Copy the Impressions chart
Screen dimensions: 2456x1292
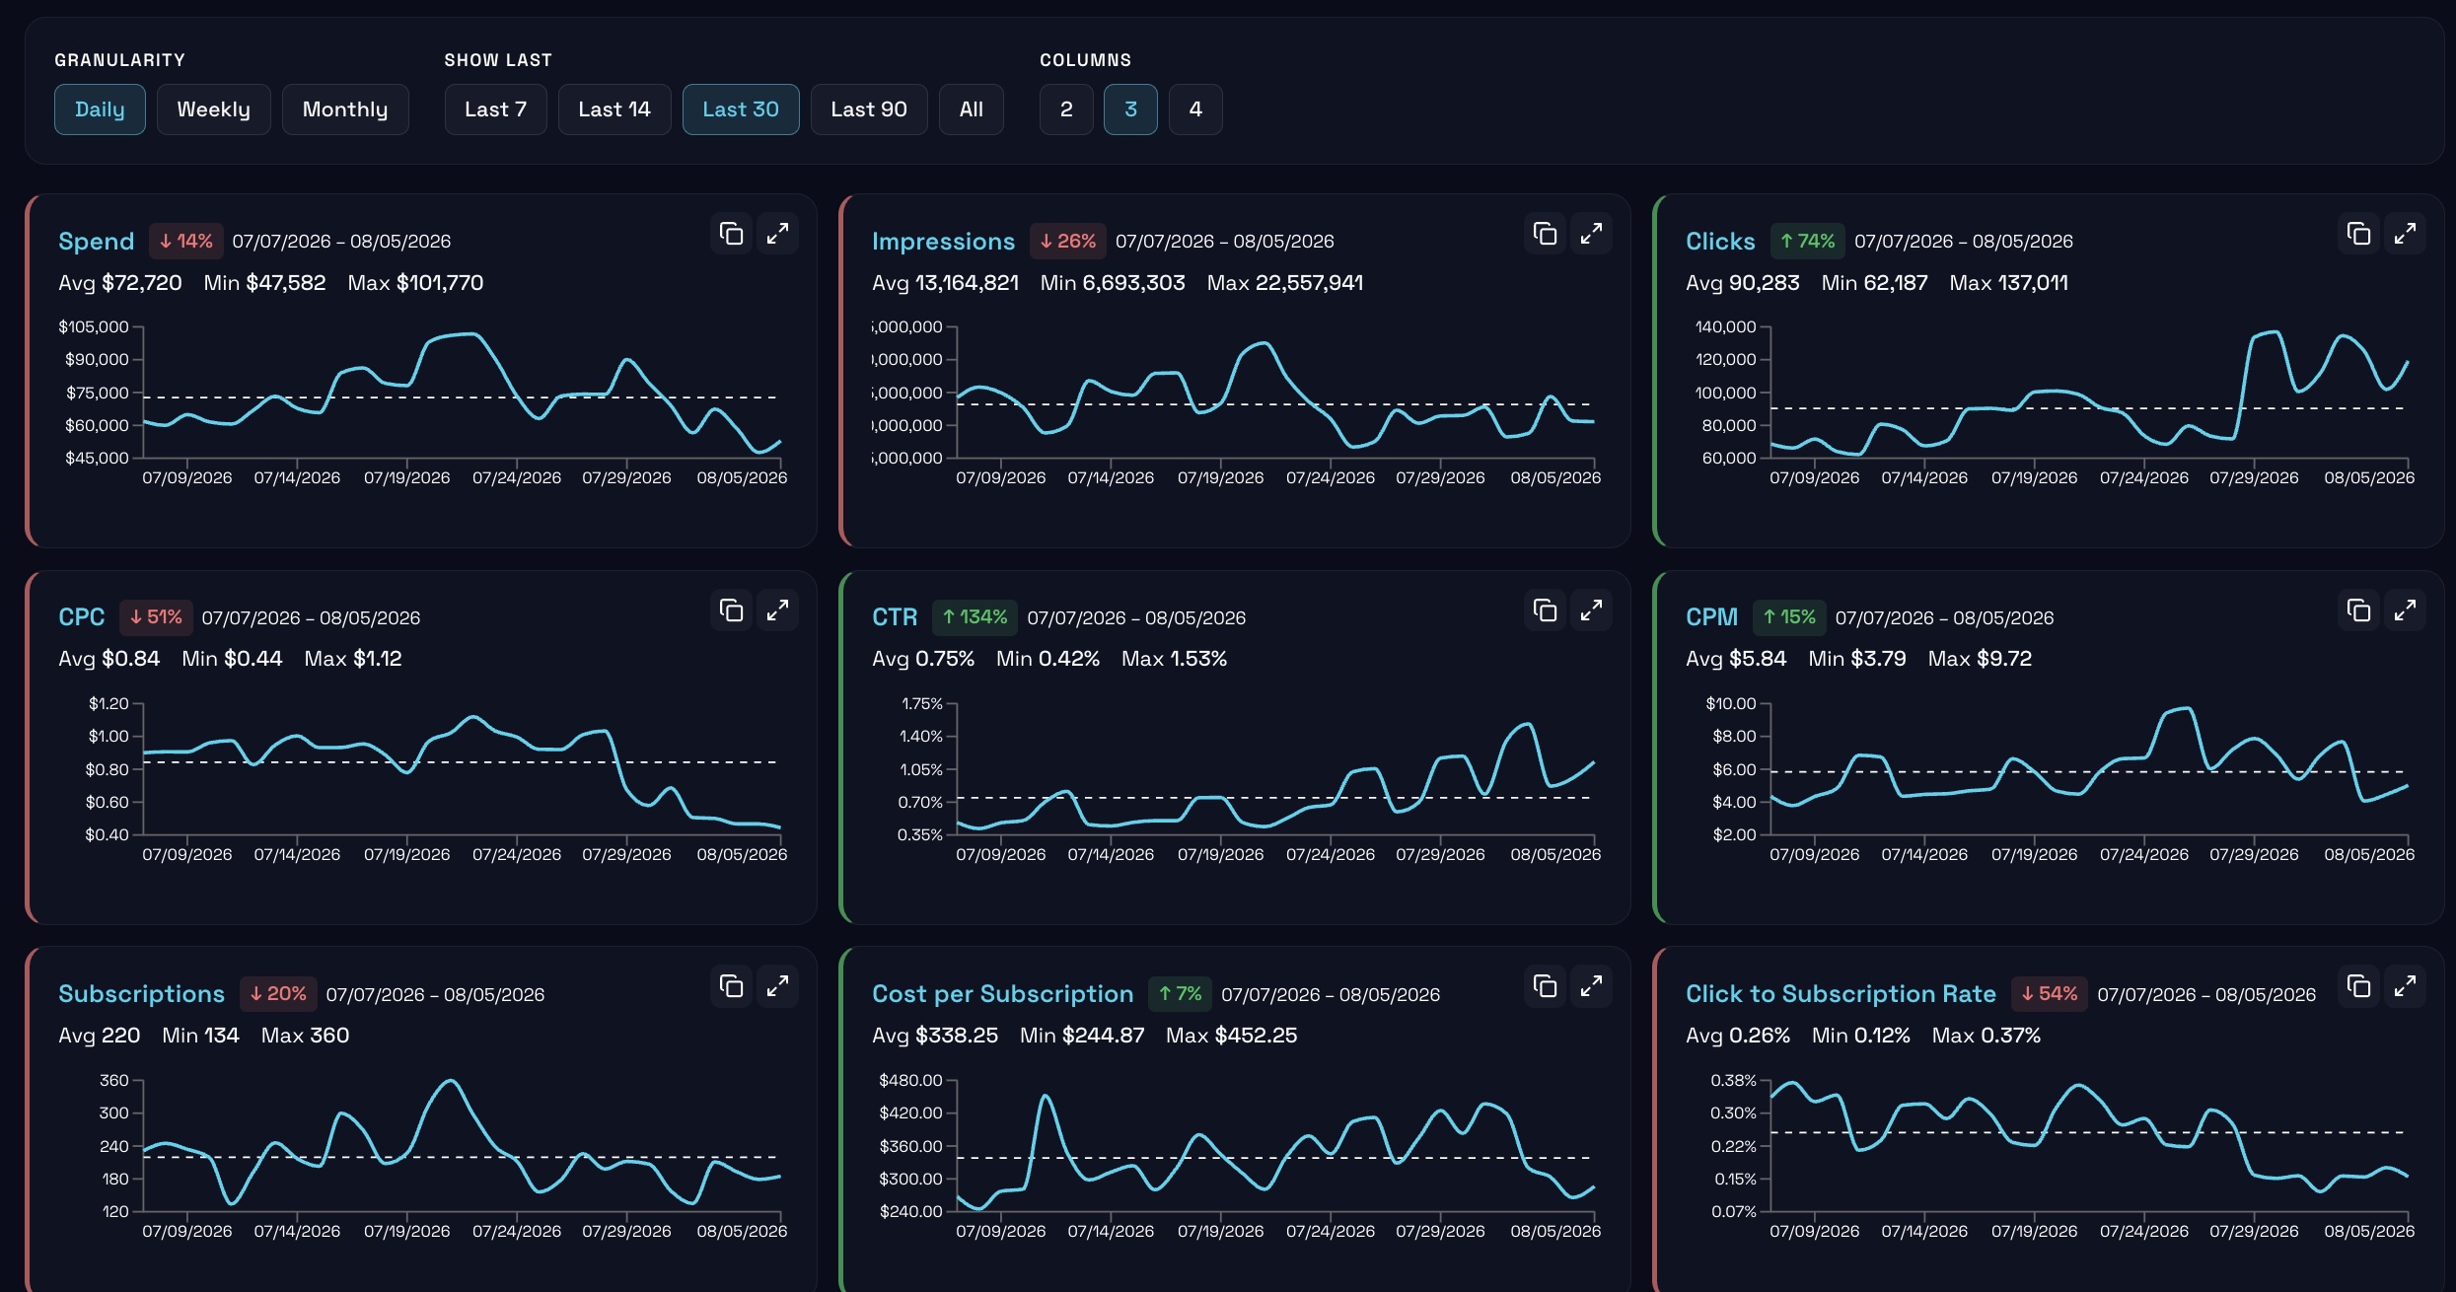[x=1545, y=234]
